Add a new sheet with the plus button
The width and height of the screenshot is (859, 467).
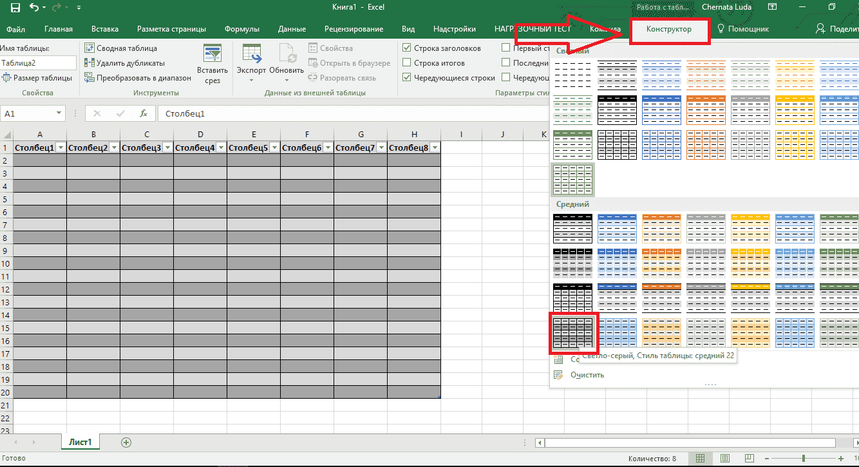[126, 443]
